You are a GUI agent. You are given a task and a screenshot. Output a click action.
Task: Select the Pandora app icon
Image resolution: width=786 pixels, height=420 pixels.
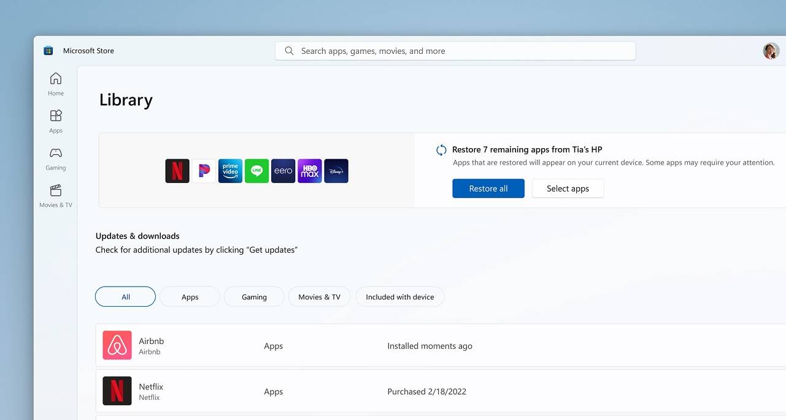click(x=204, y=171)
